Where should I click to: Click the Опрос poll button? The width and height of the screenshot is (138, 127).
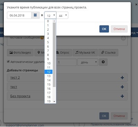(64, 52)
